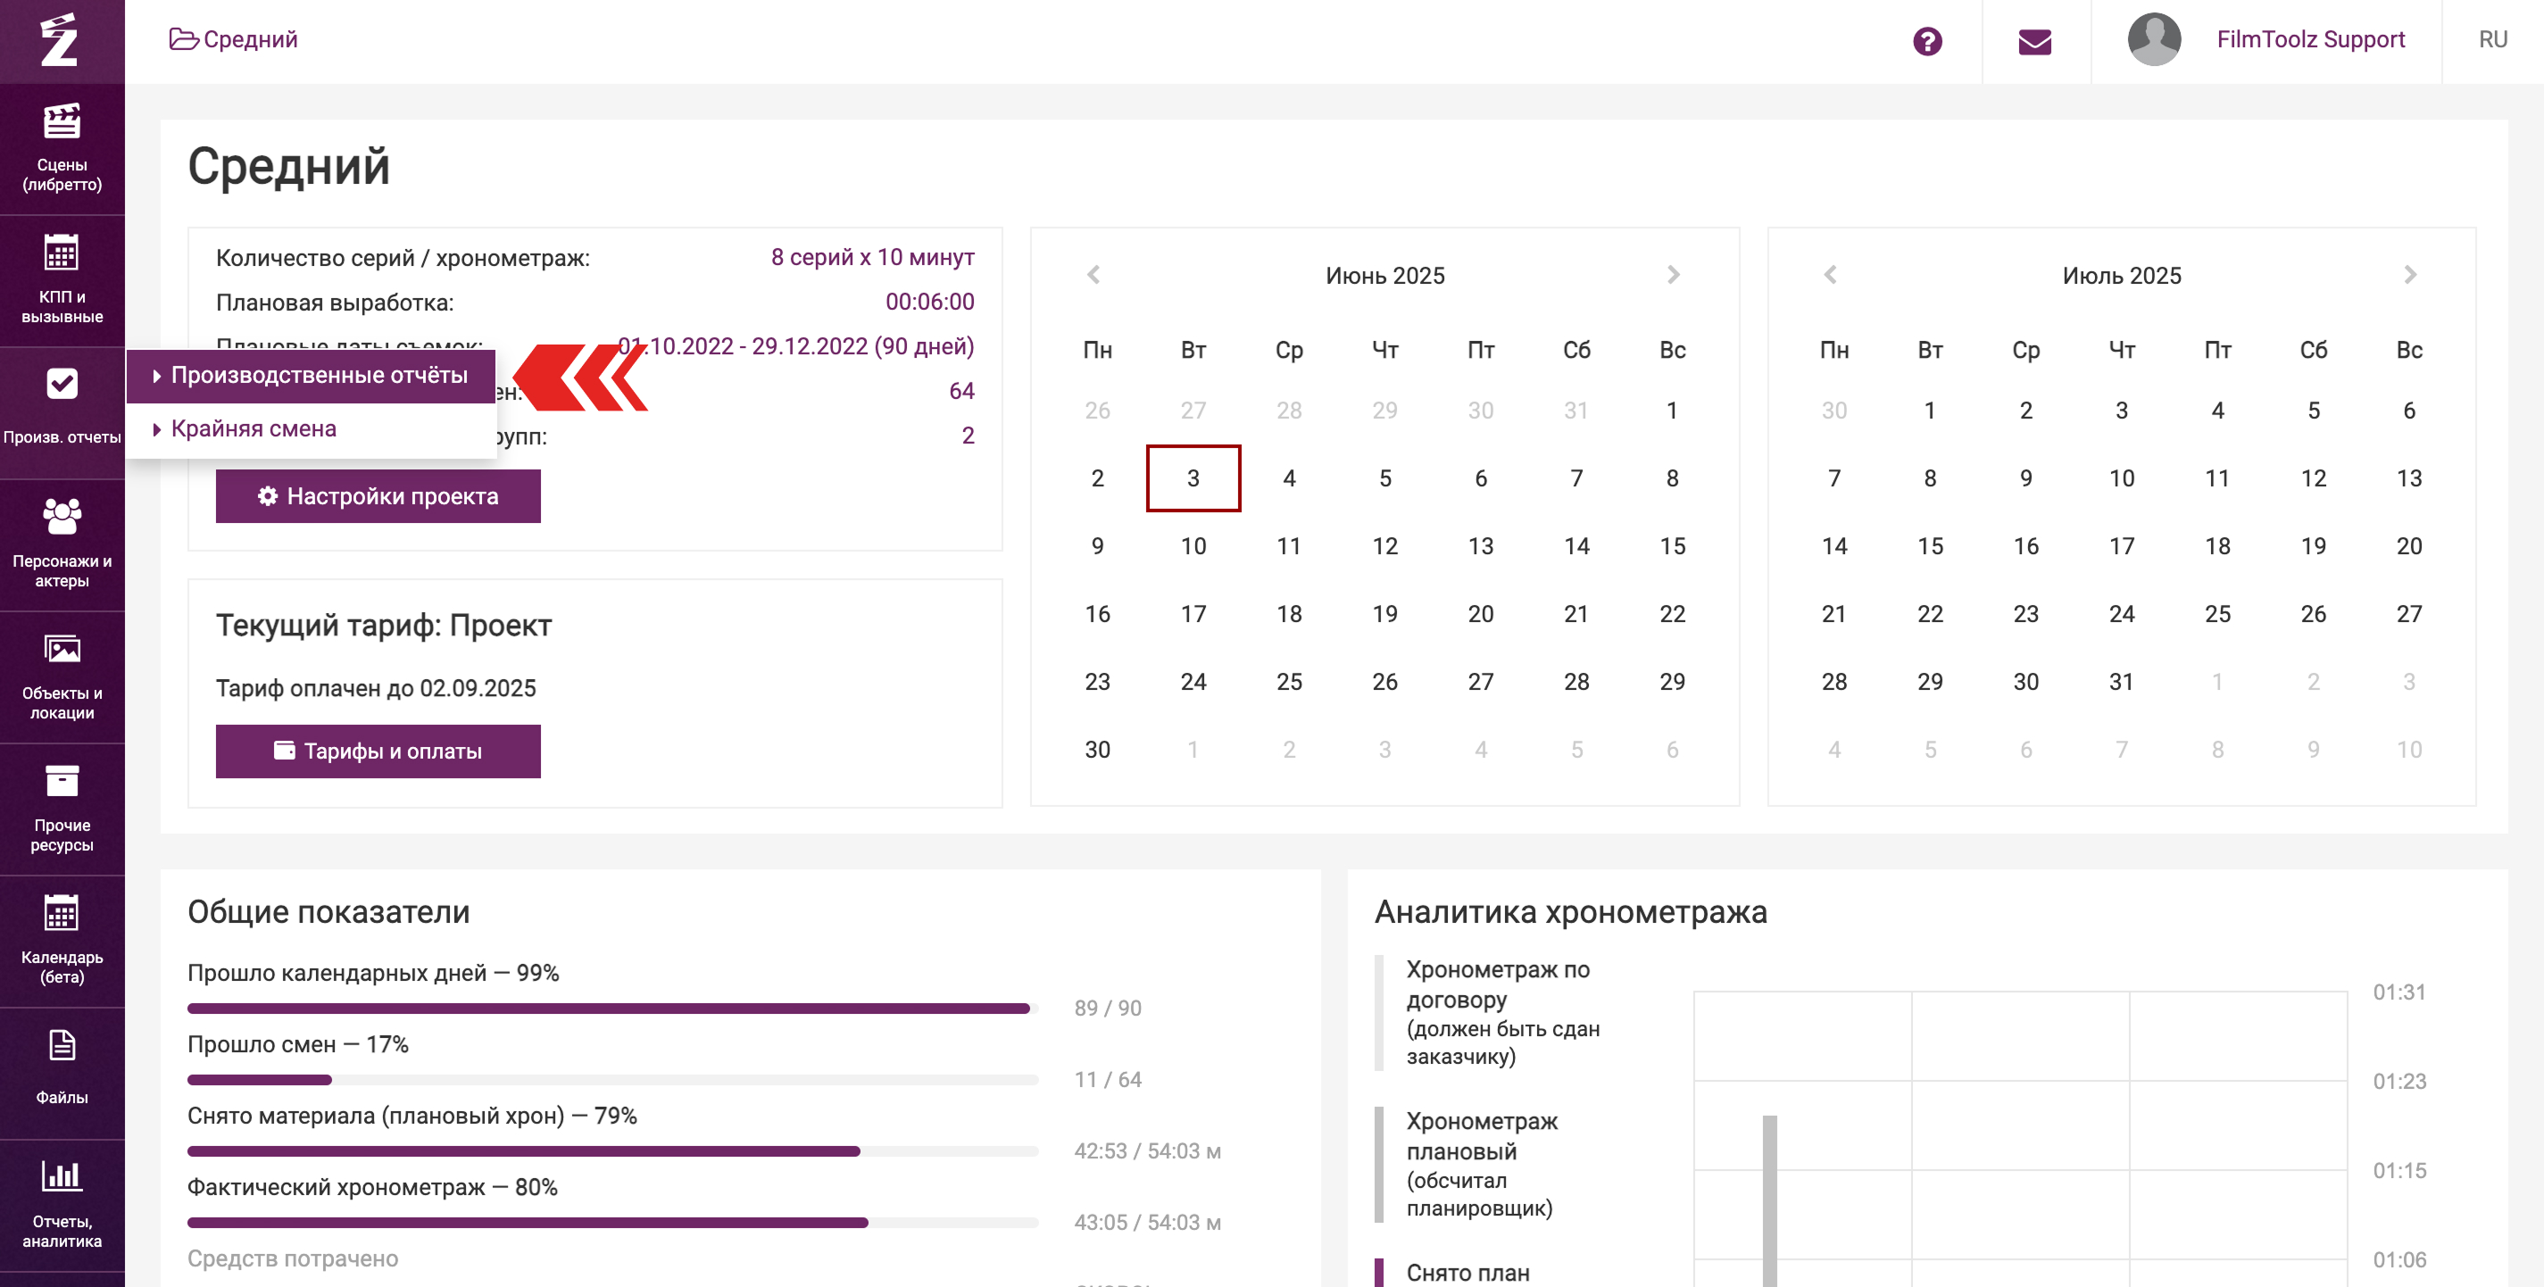Go to previous month from Июль 2025
The image size is (2544, 1287).
tap(1830, 275)
